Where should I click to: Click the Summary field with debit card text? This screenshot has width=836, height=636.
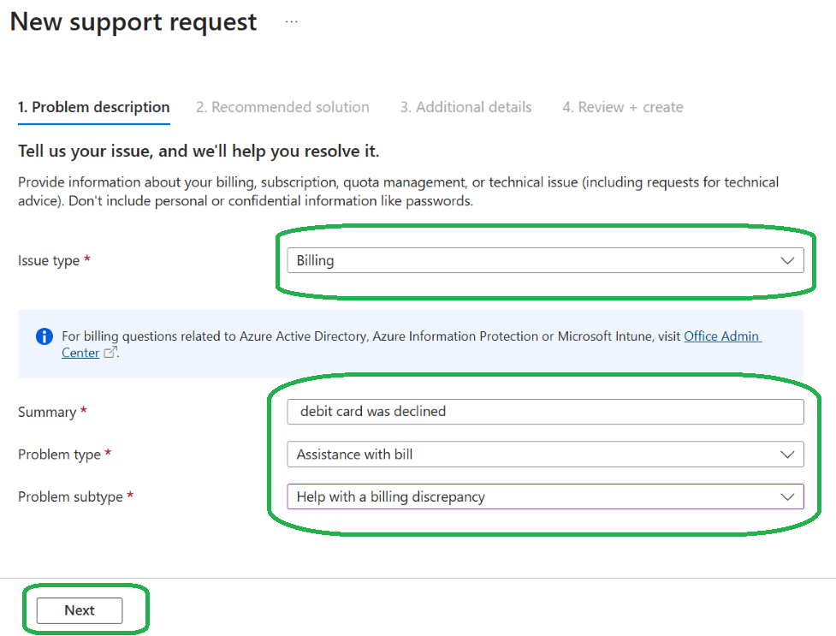point(545,412)
